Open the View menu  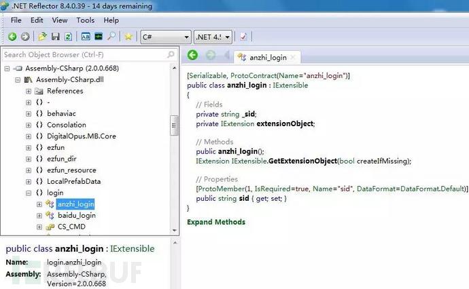click(60, 20)
